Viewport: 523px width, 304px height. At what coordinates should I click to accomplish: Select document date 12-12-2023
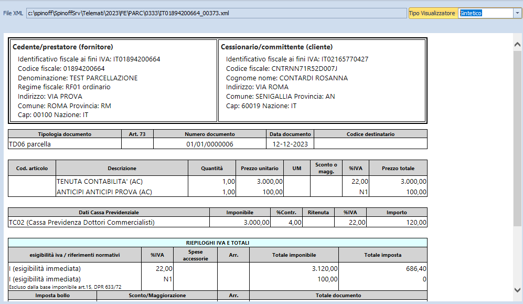coord(290,144)
